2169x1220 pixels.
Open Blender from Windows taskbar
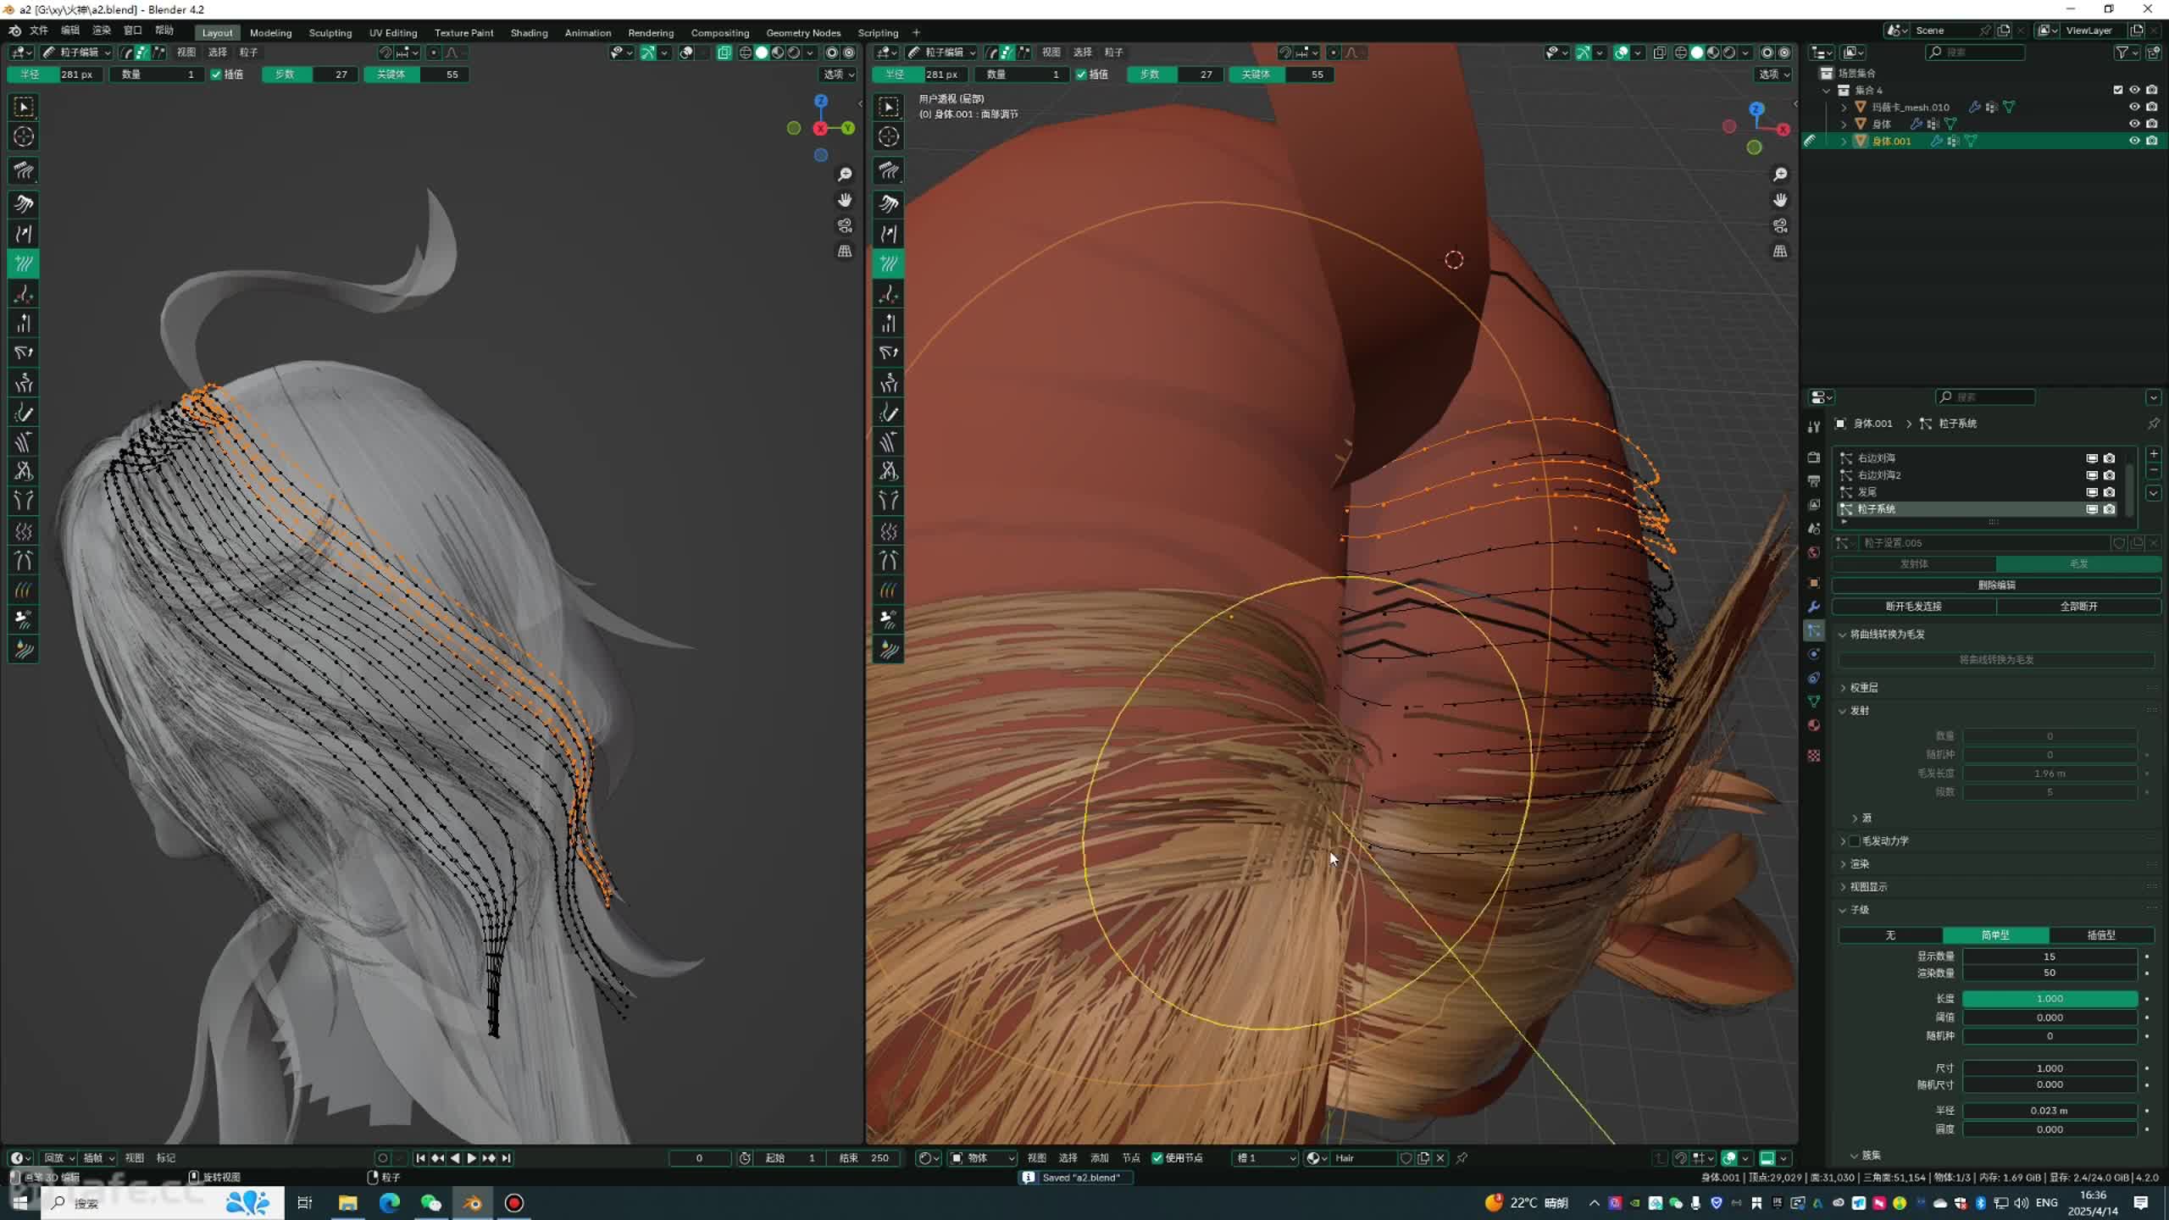pyautogui.click(x=472, y=1203)
